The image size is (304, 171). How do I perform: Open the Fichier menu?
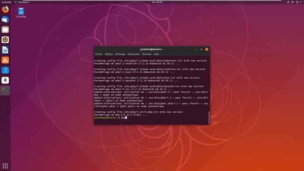(99, 54)
